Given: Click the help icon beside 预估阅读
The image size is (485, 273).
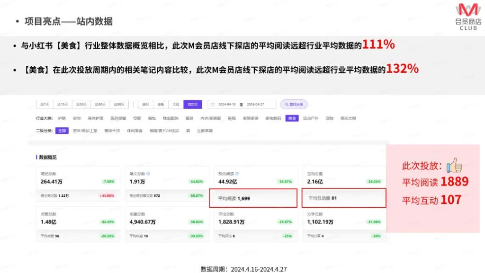Looking at the screenshot, I should 237,174.
